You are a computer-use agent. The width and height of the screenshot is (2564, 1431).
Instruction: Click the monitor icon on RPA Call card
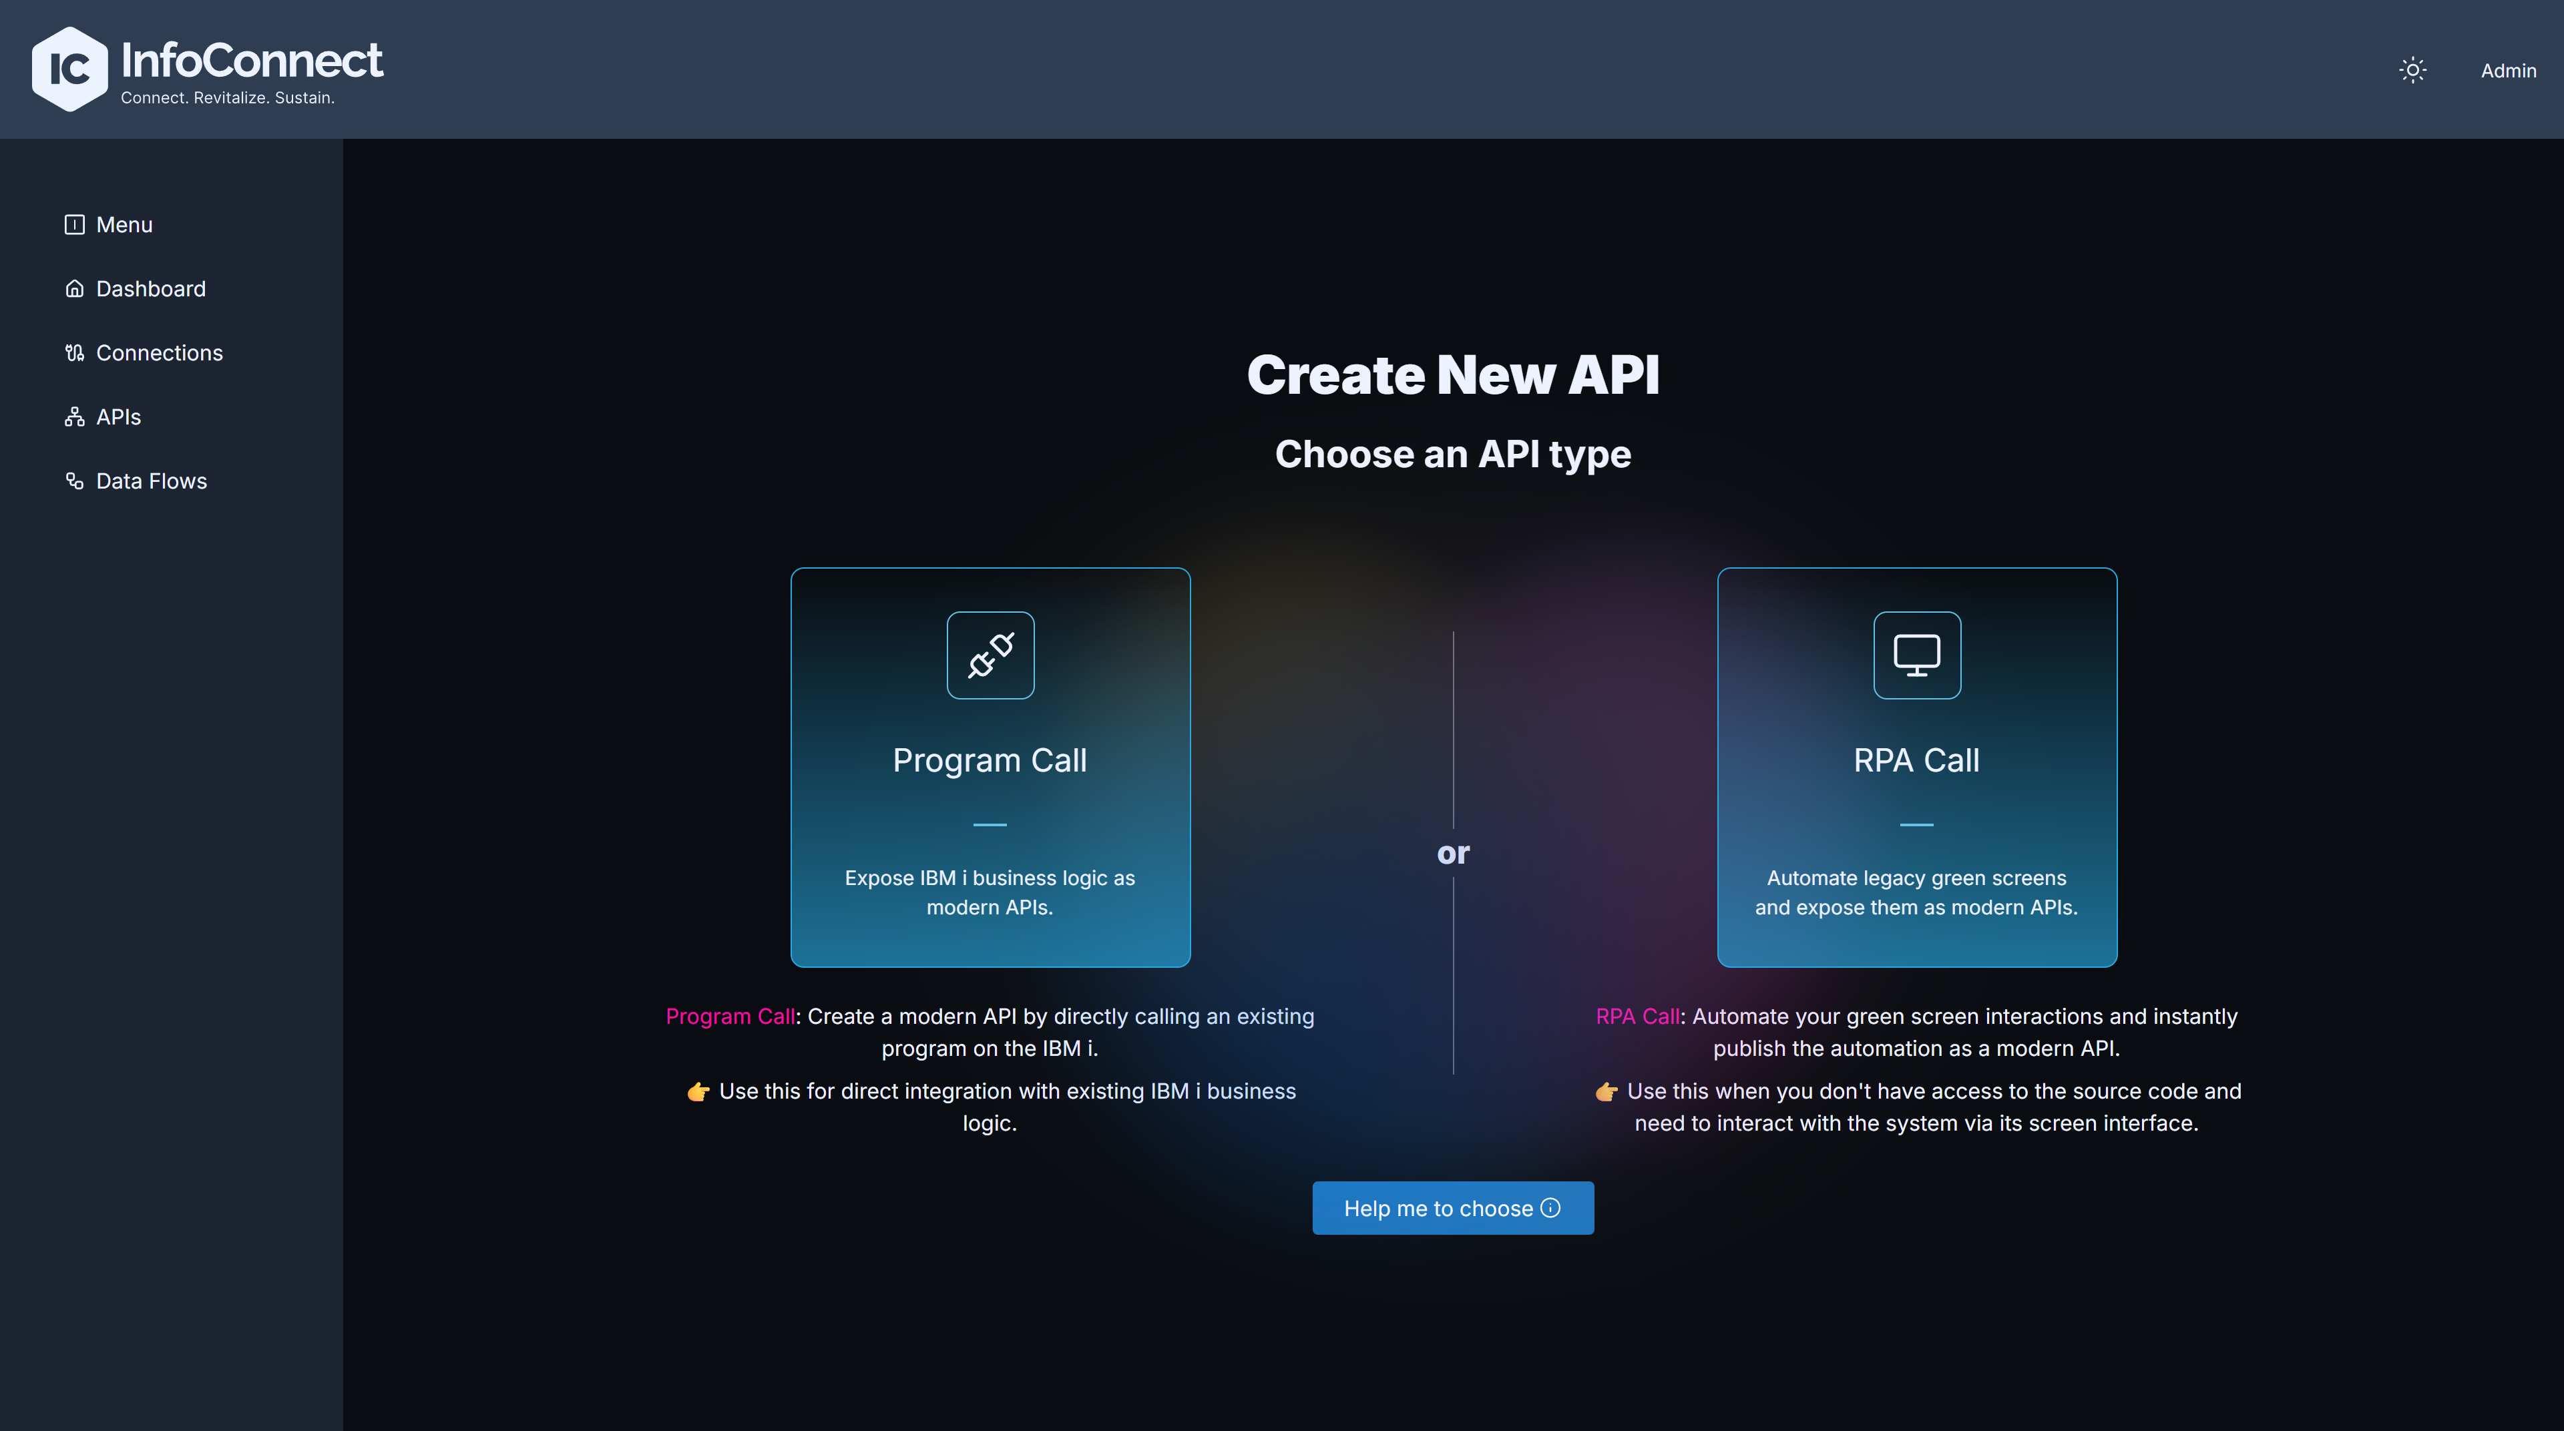[1917, 655]
